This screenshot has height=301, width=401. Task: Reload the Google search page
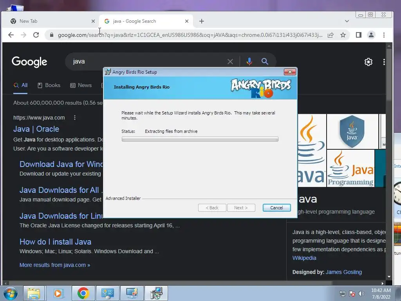pos(36,35)
